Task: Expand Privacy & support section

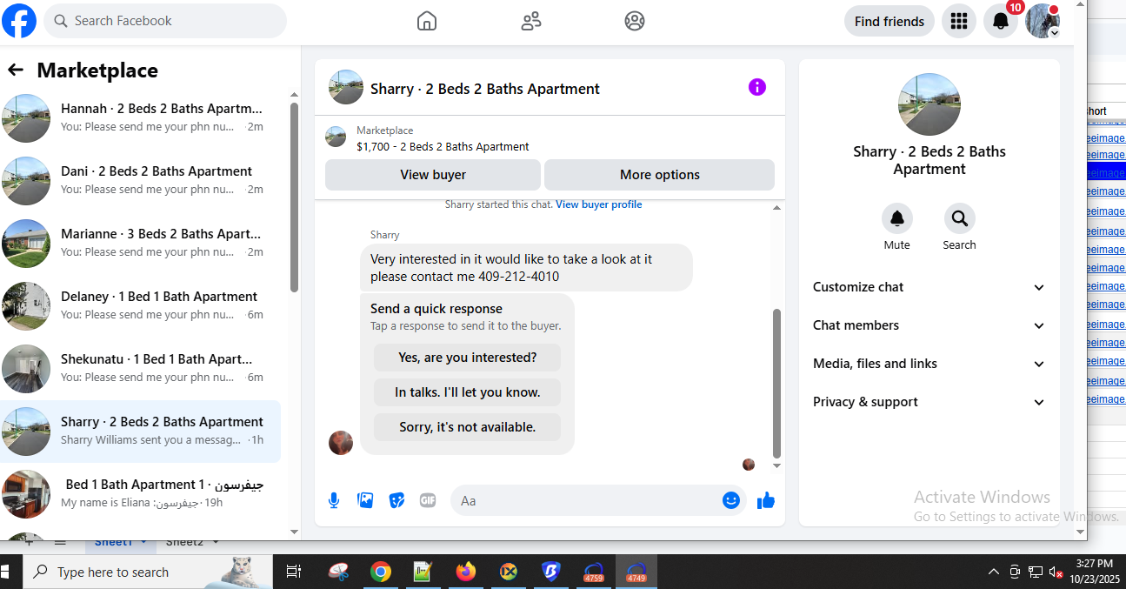Action: pos(929,402)
